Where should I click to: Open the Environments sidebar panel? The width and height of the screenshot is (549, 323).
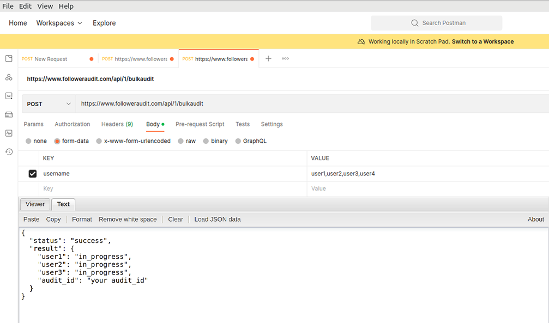pos(9,96)
